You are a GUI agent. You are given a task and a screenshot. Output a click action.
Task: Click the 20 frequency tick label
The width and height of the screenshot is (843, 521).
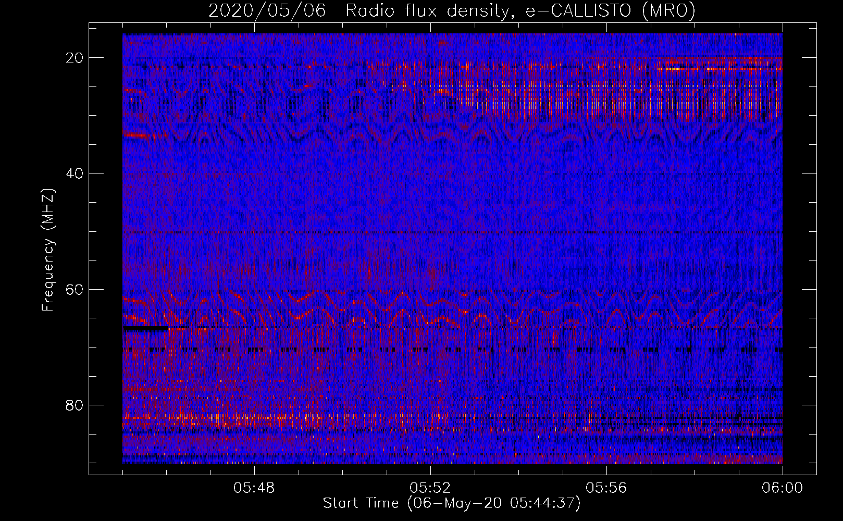point(75,58)
